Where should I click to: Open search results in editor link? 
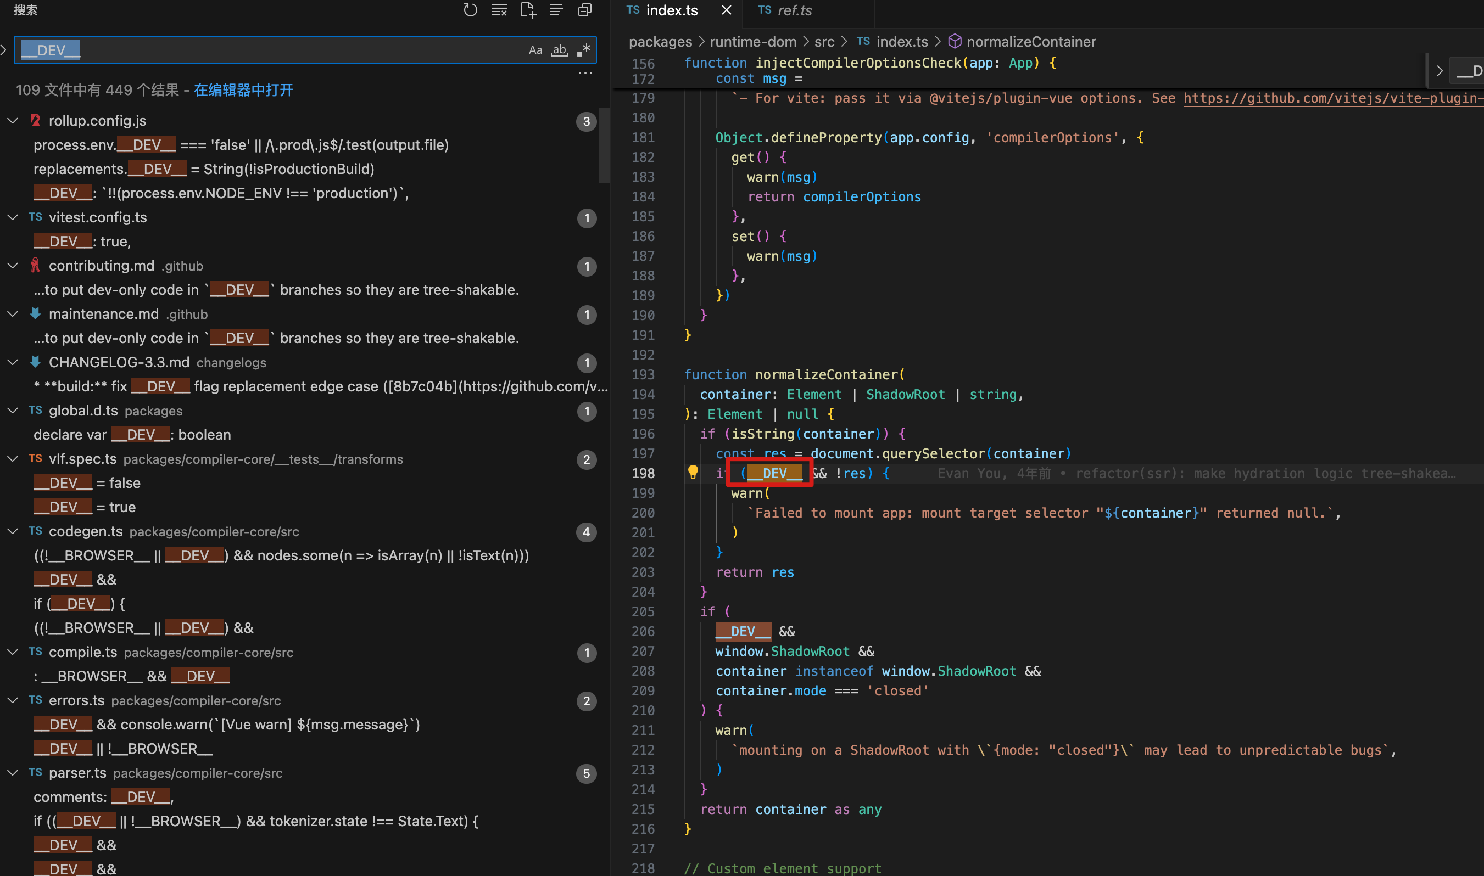click(243, 89)
